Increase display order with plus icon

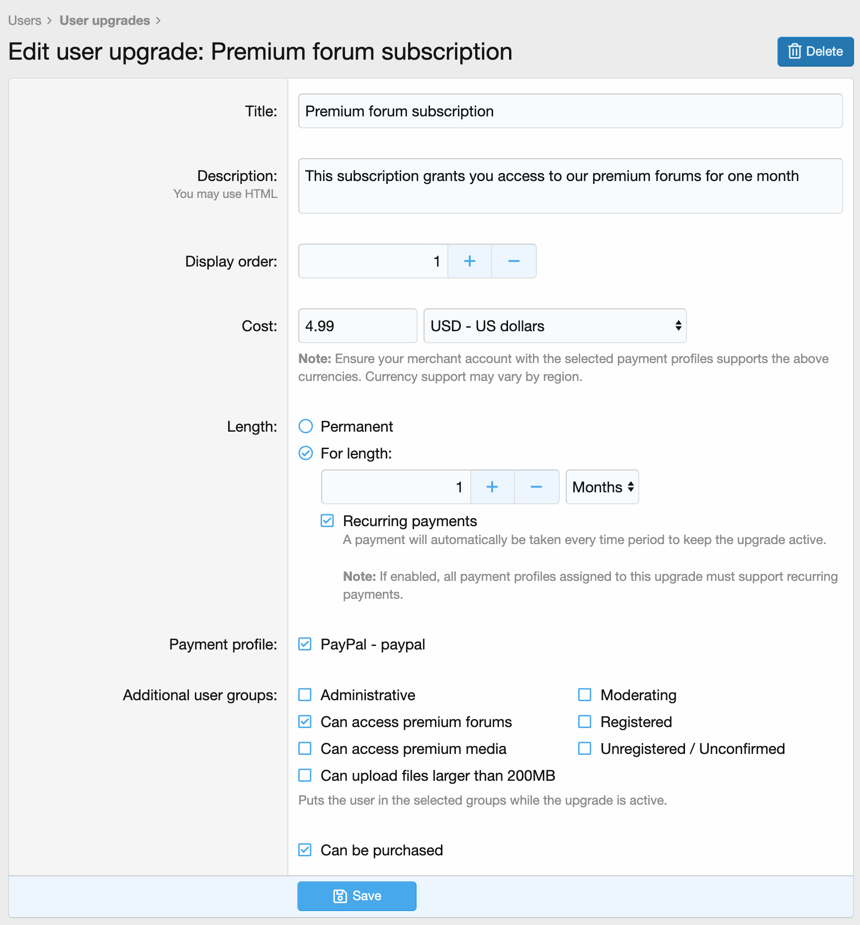(470, 261)
